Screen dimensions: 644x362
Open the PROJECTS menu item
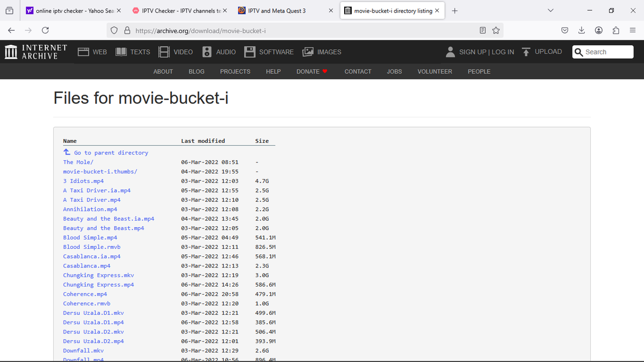tap(235, 71)
